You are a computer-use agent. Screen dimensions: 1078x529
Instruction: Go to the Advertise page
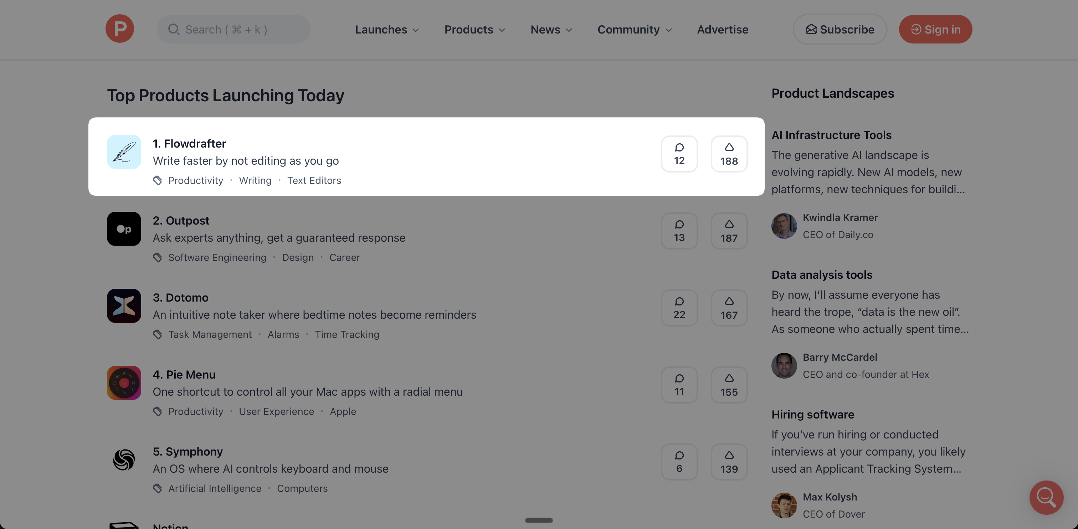point(722,30)
